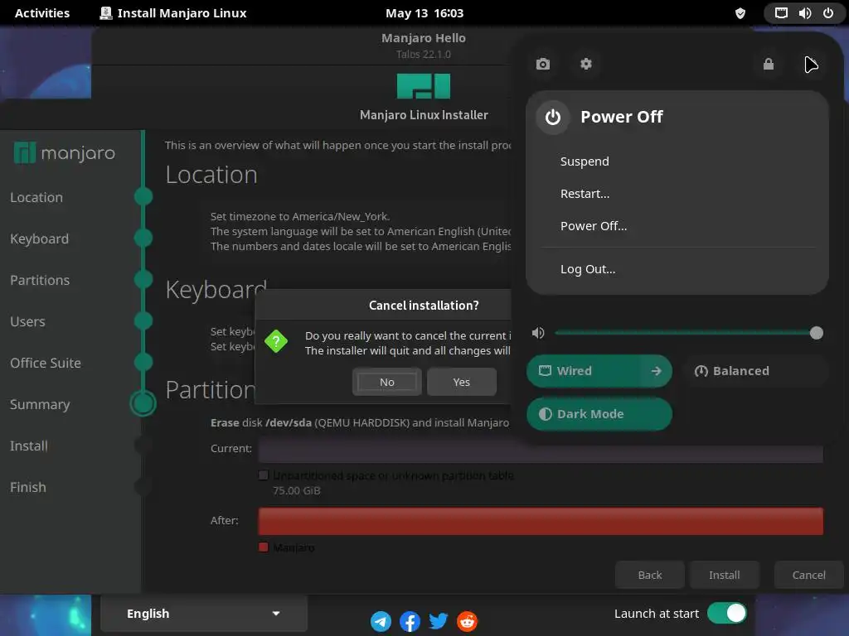Image resolution: width=849 pixels, height=636 pixels.
Task: Click the volume icon in top bar
Action: 805,13
